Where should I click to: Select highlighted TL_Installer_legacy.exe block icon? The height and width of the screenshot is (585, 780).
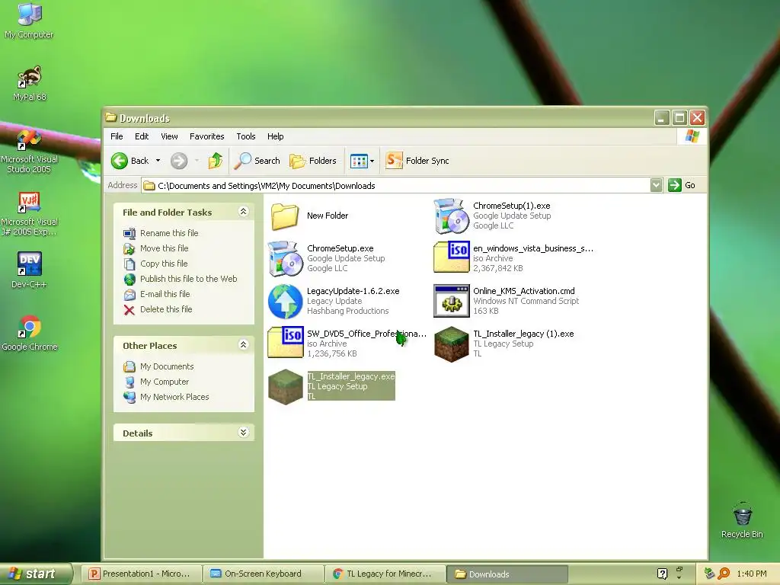(x=285, y=387)
